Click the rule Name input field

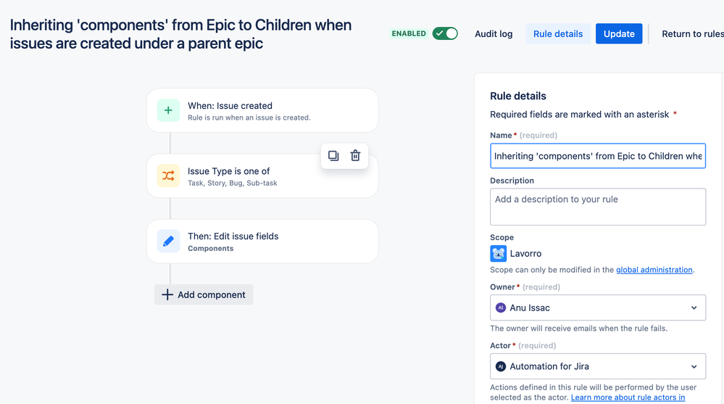(x=598, y=156)
